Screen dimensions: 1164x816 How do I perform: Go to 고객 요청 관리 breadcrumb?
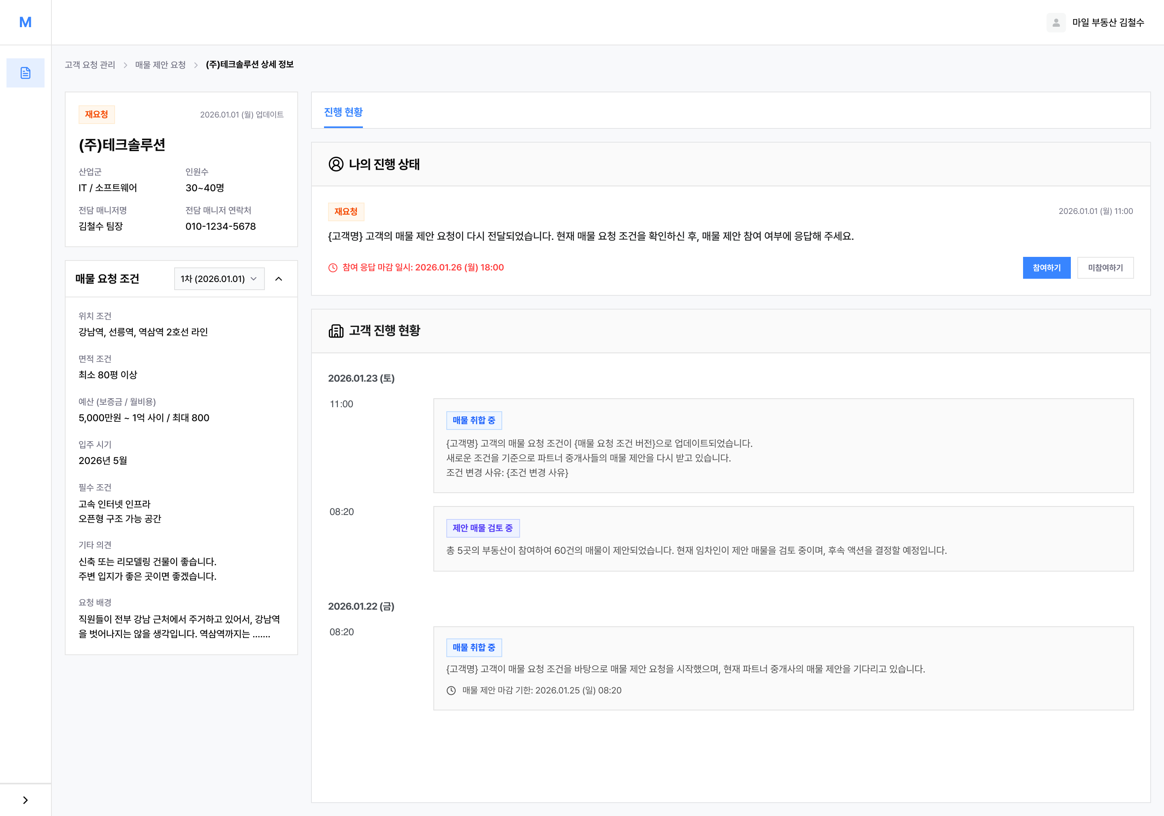(x=90, y=65)
